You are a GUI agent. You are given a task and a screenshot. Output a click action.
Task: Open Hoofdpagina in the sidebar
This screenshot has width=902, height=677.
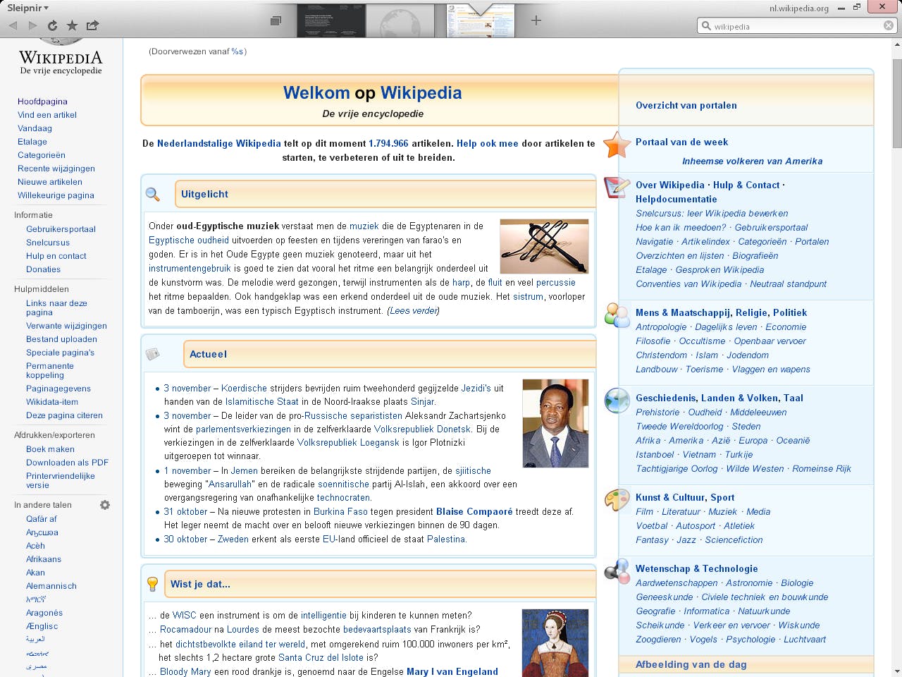point(42,102)
